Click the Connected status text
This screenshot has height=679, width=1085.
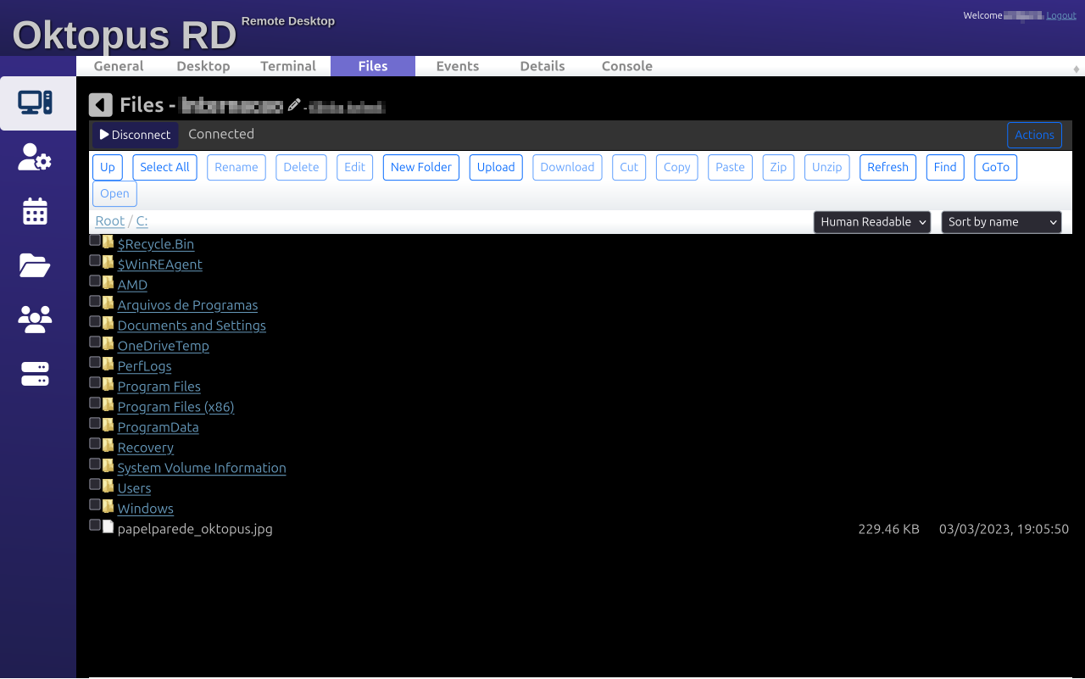221,134
